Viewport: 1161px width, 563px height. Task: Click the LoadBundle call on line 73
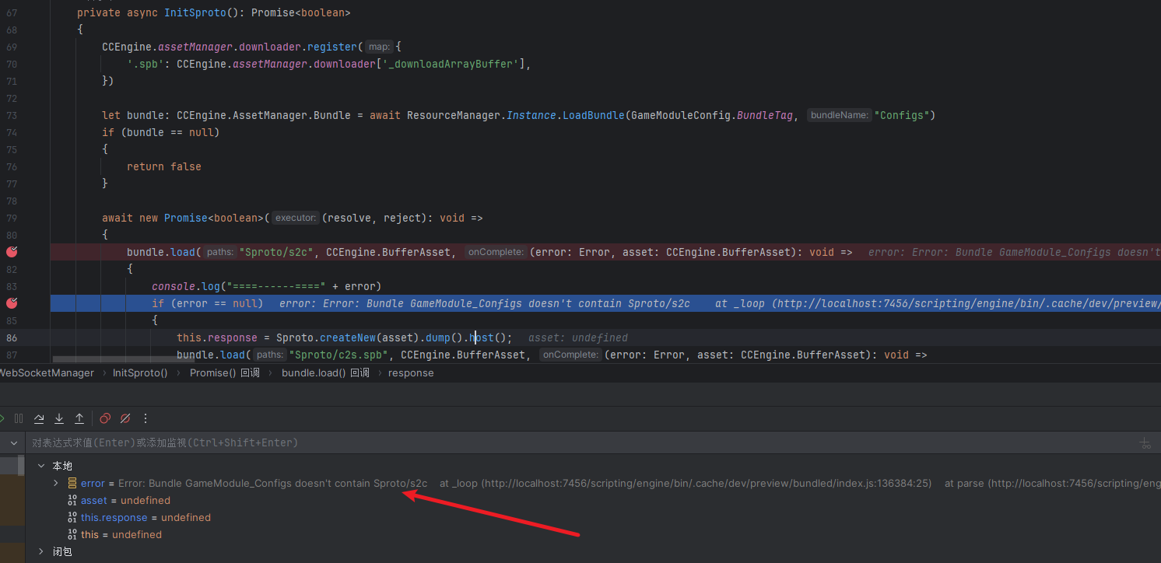coord(594,115)
